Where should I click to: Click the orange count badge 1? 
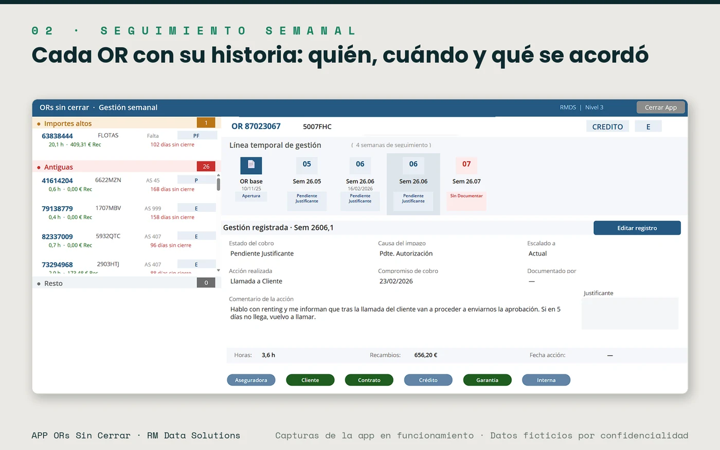tap(206, 123)
